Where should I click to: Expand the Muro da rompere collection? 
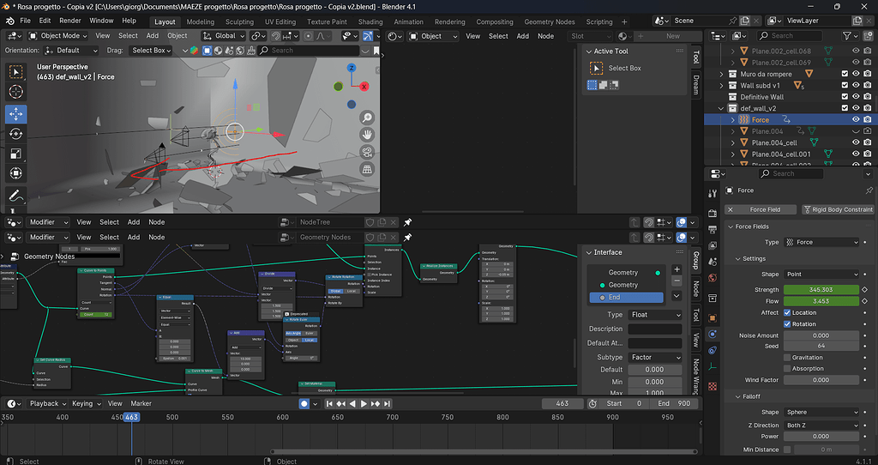[x=721, y=74]
